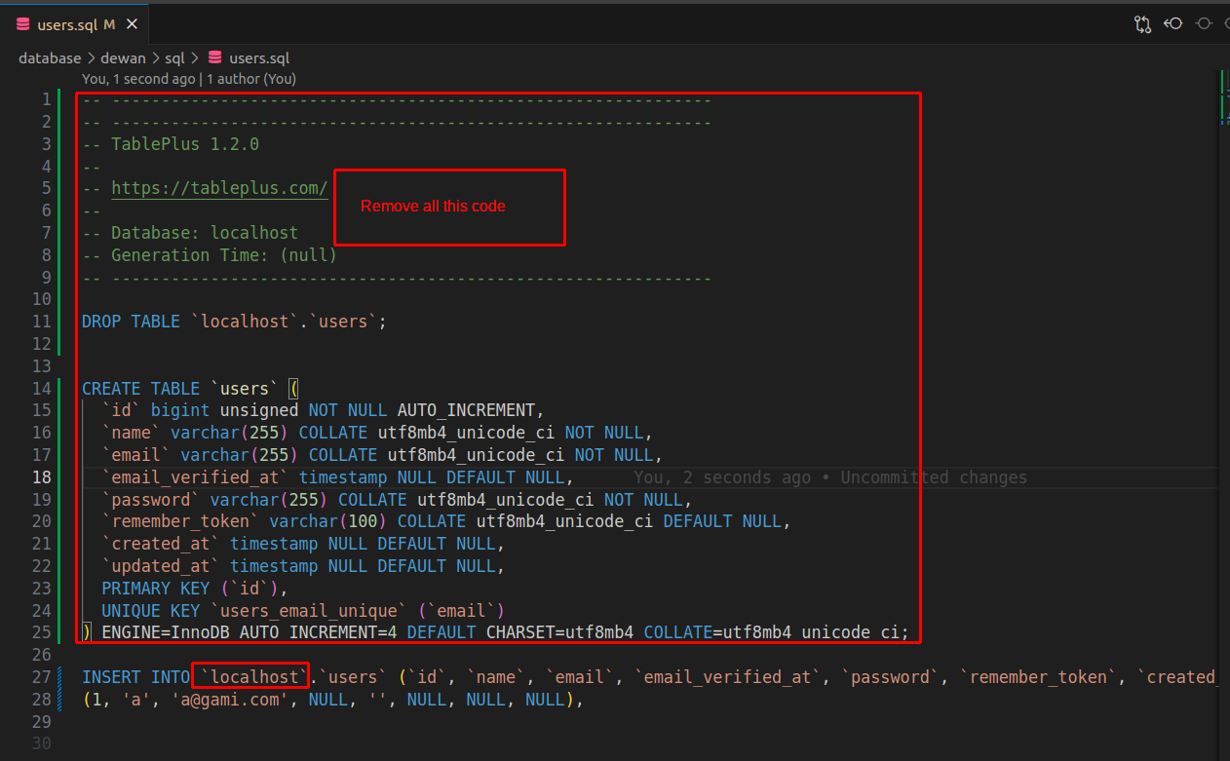1230x761 pixels.
Task: Follow the https://tableplus.com/ link
Action: [219, 189]
